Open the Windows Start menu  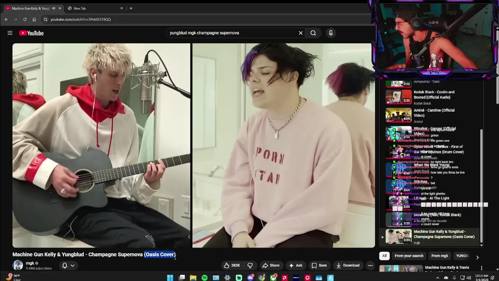pyautogui.click(x=170, y=278)
